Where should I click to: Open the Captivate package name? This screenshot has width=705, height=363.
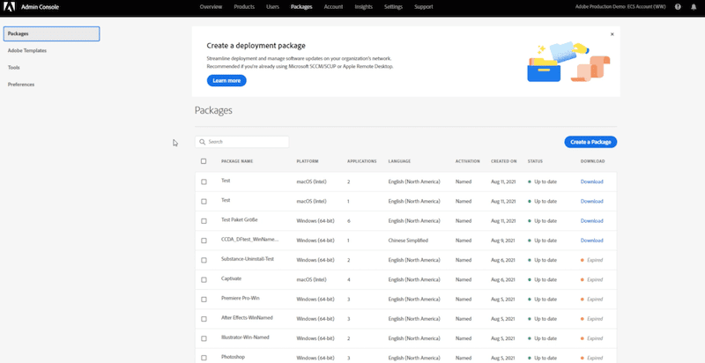(231, 278)
